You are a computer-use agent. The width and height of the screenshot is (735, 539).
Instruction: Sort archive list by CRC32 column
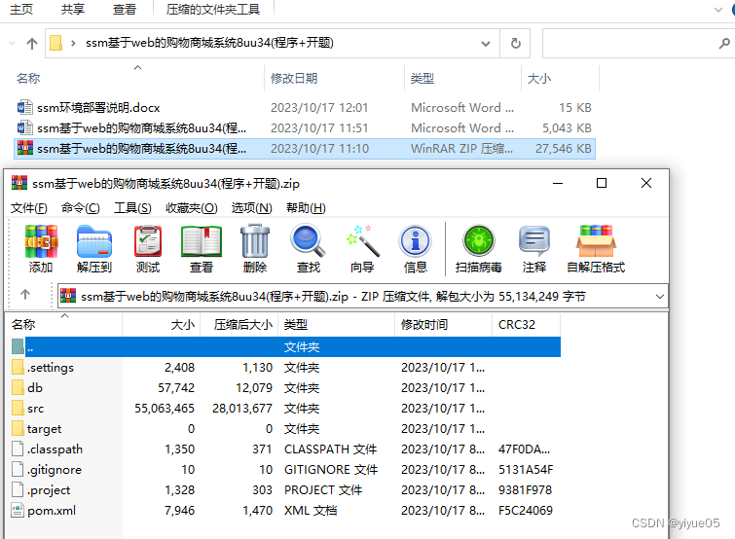click(x=526, y=325)
